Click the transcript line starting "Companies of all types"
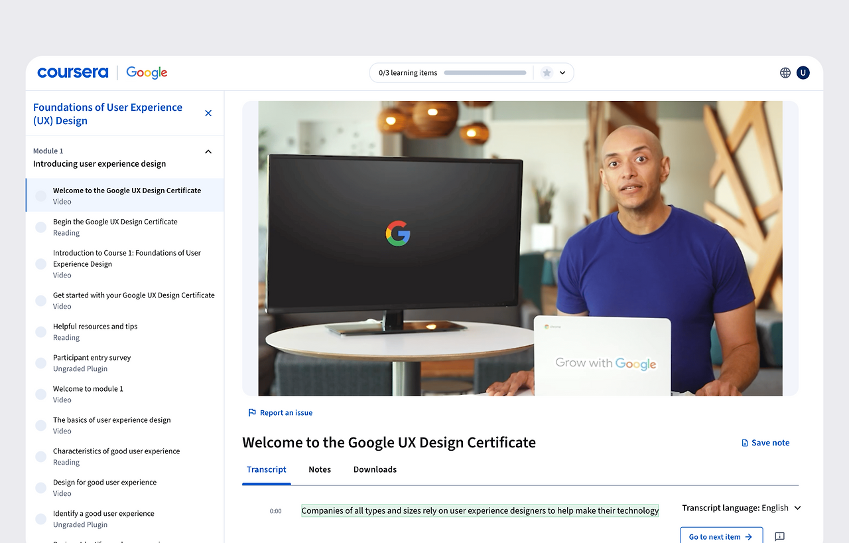The width and height of the screenshot is (849, 543). point(480,510)
